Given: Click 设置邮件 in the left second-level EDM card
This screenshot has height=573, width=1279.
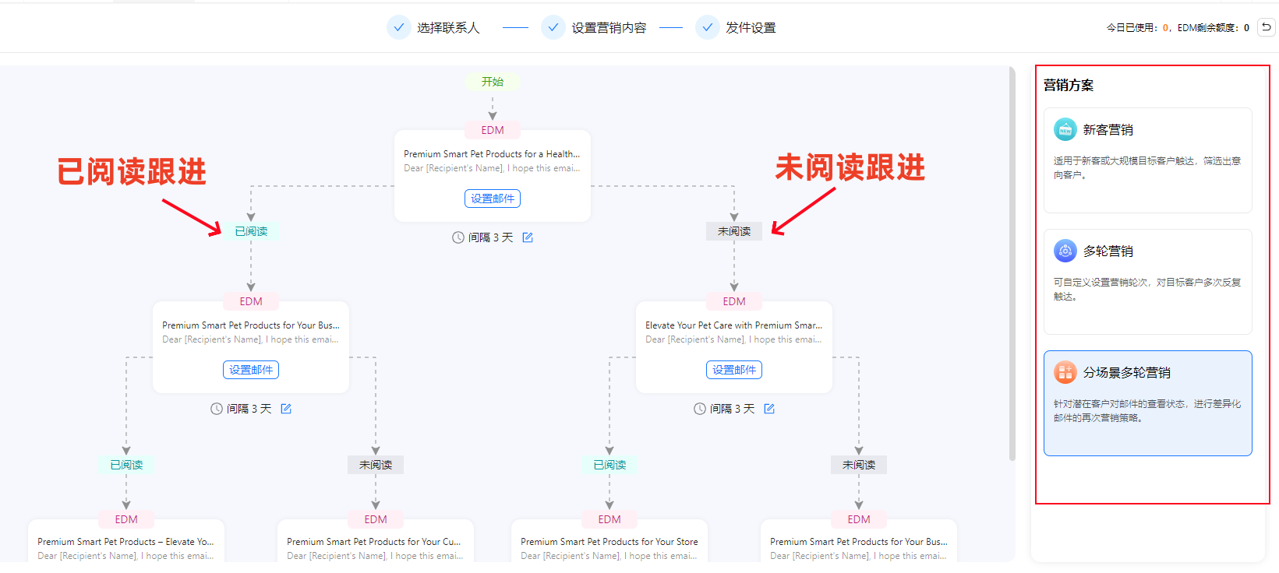Looking at the screenshot, I should [251, 370].
